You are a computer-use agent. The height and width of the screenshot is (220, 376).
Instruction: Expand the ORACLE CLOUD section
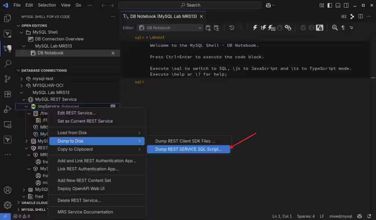point(18,203)
